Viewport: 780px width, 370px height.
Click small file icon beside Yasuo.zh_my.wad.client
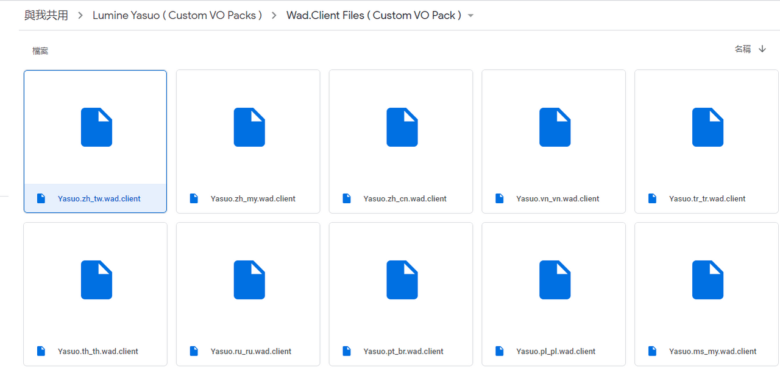pyautogui.click(x=194, y=198)
